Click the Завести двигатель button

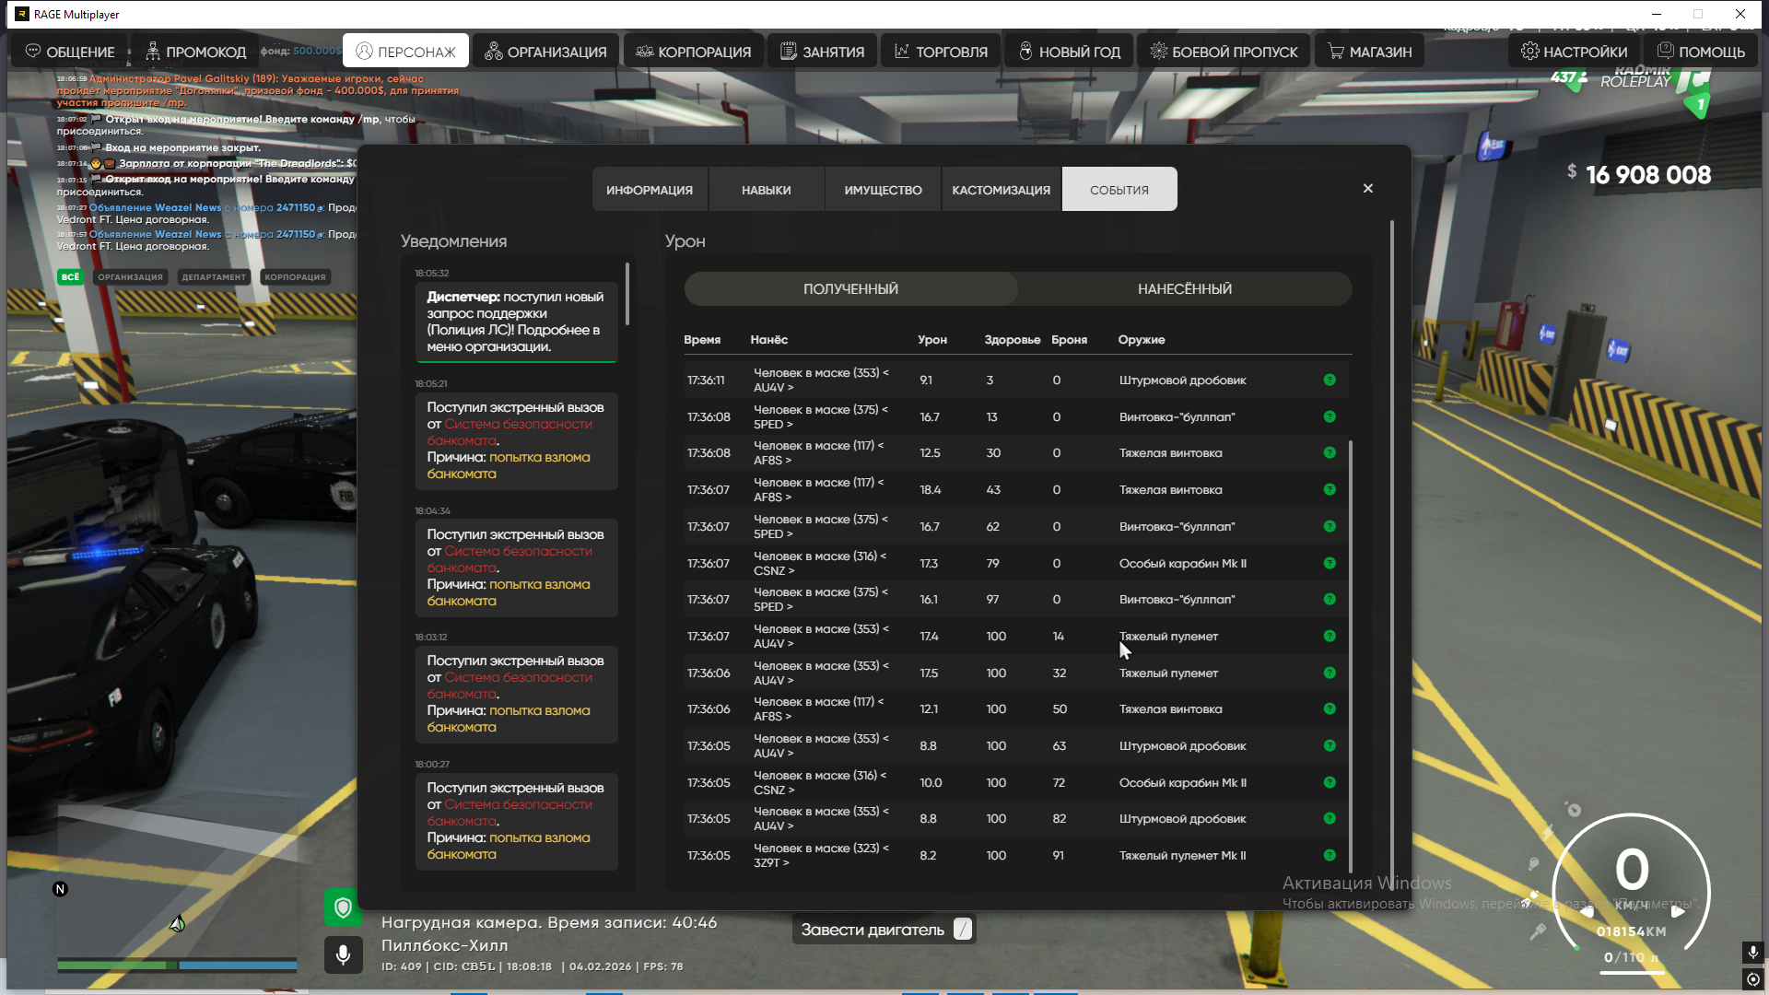pyautogui.click(x=883, y=930)
